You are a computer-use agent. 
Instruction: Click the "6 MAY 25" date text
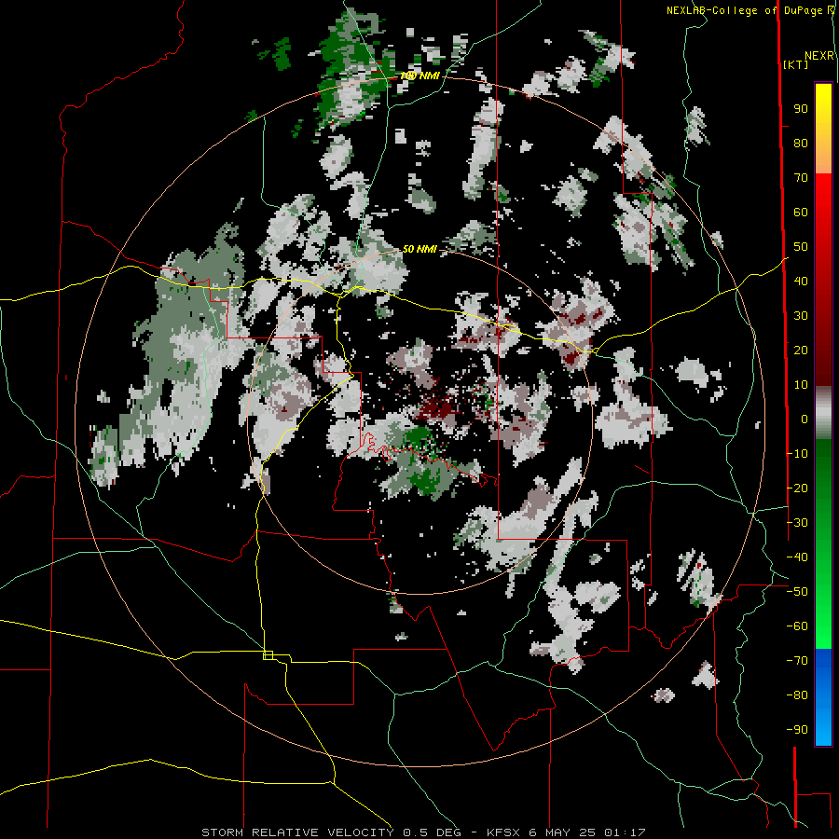point(562,832)
